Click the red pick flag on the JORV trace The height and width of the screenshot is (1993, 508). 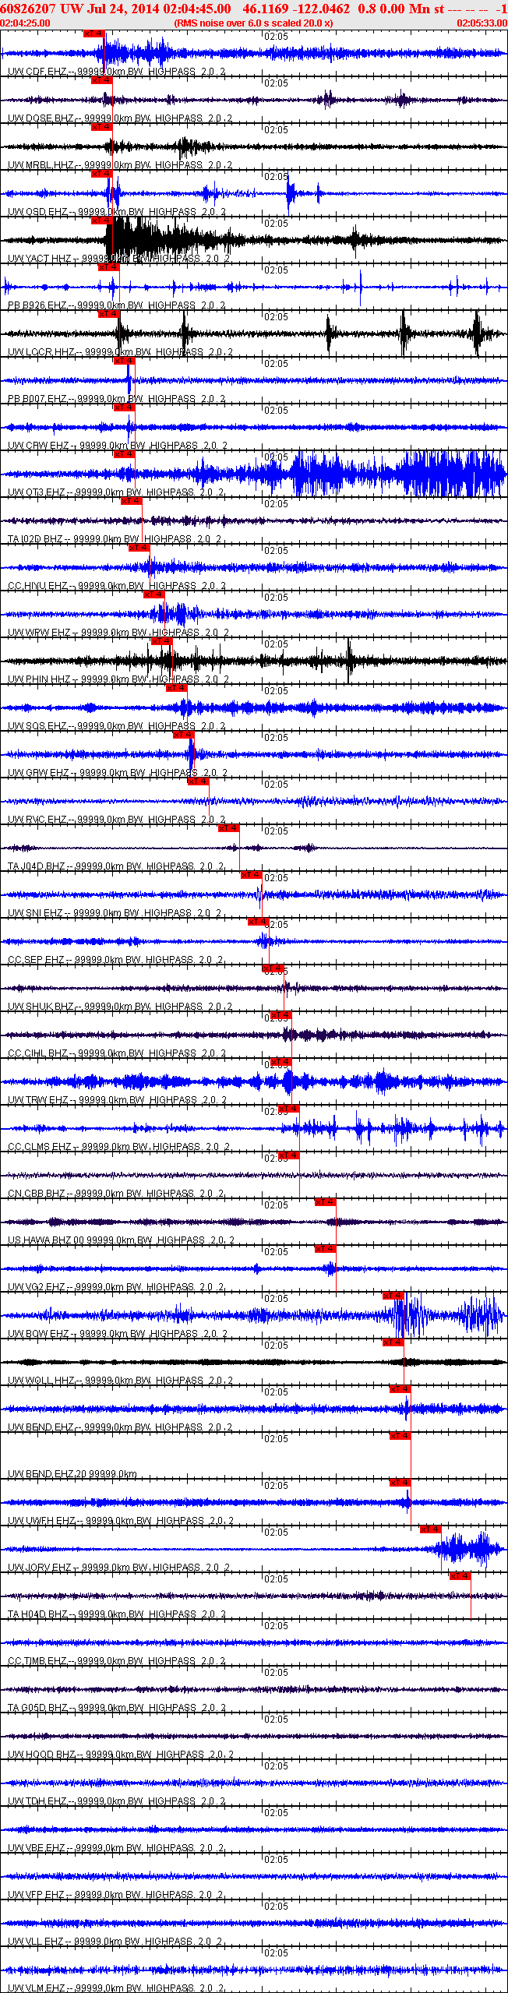pos(431,1529)
